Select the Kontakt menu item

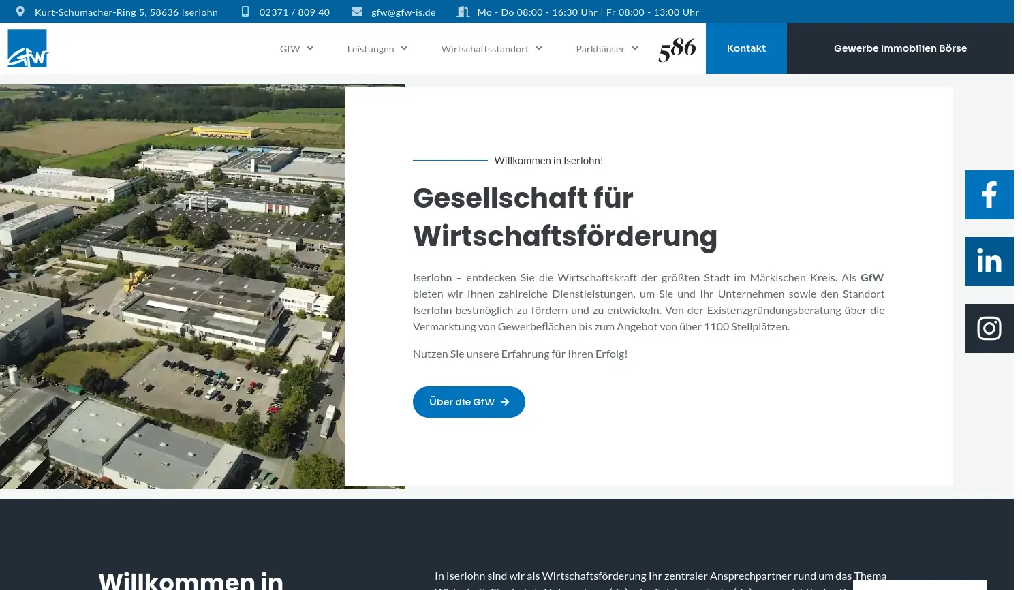(746, 48)
